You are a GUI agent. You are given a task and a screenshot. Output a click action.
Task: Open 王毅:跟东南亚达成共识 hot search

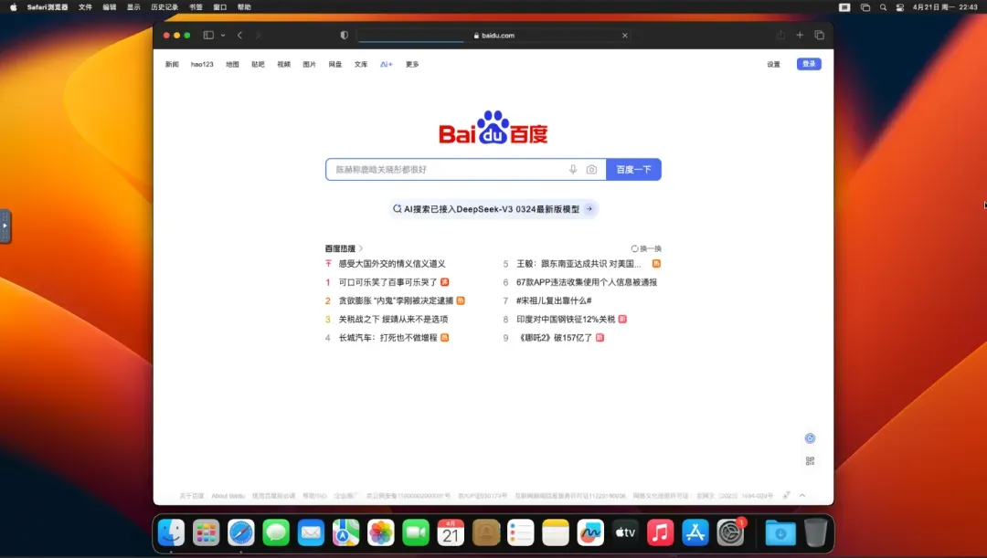pyautogui.click(x=578, y=264)
